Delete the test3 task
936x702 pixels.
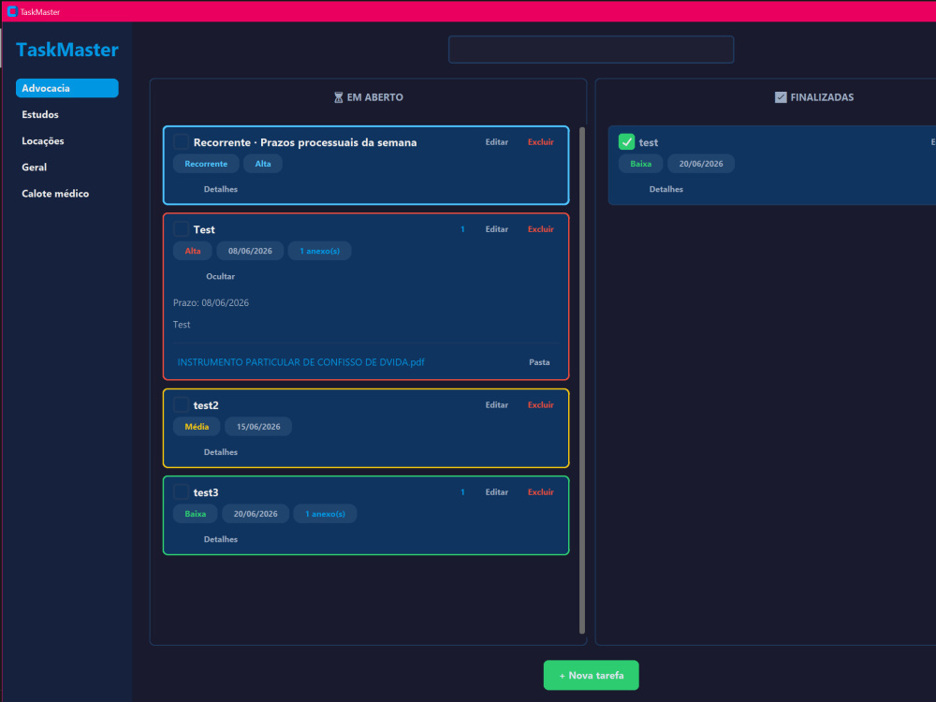pos(541,492)
